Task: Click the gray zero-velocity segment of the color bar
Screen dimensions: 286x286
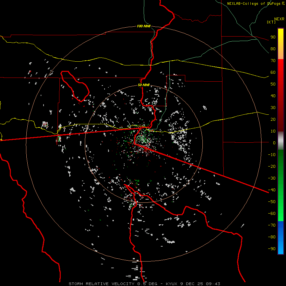Action: (x=281, y=141)
